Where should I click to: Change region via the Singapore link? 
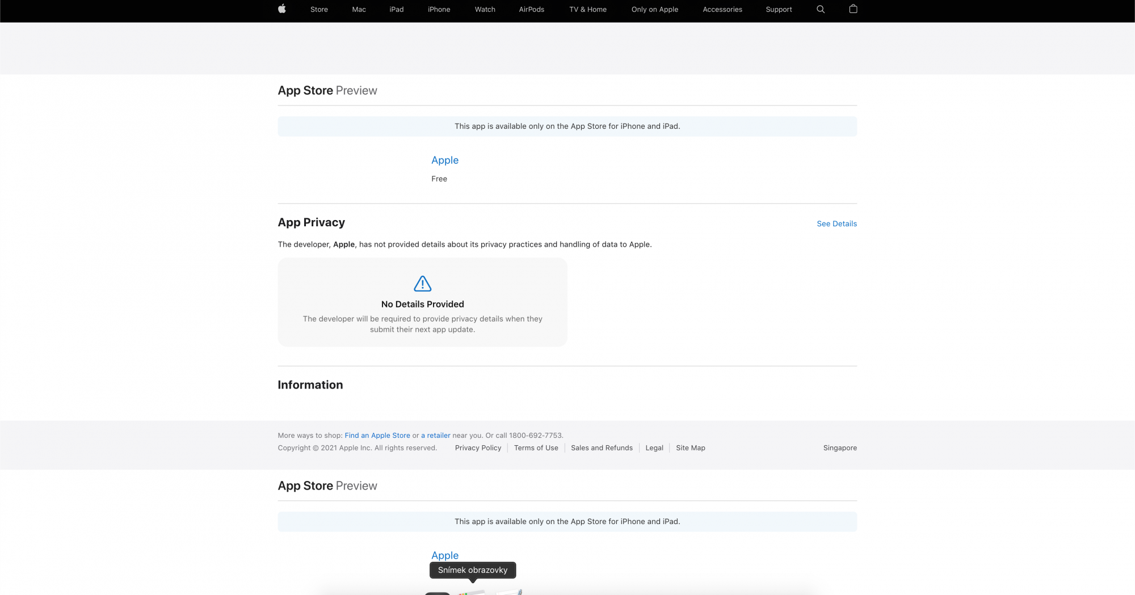point(840,448)
